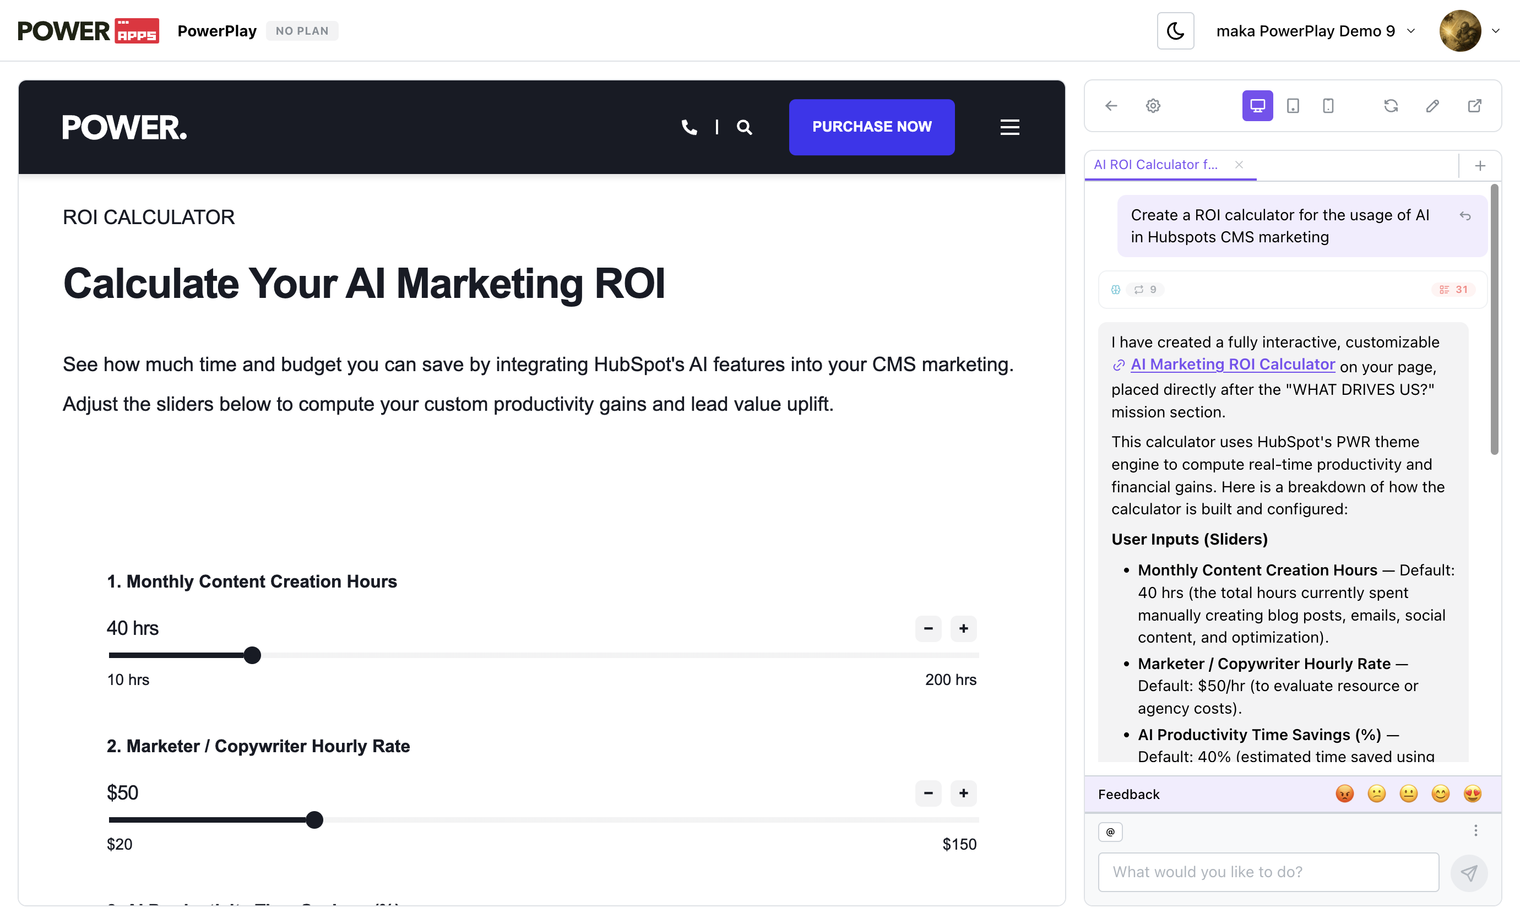Give angry face feedback
This screenshot has width=1520, height=924.
(x=1344, y=794)
